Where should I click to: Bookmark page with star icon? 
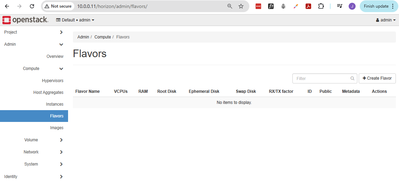[241, 6]
